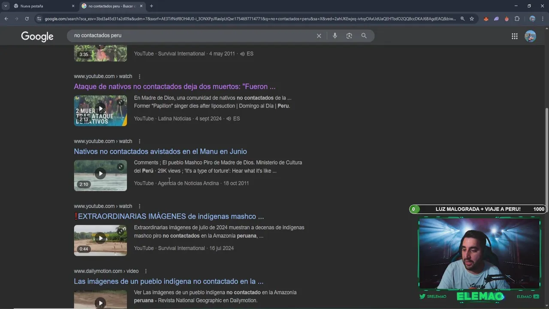This screenshot has width=549, height=309.
Task: Open the Chrome profile avatar in toolbar
Action: pyautogui.click(x=532, y=19)
